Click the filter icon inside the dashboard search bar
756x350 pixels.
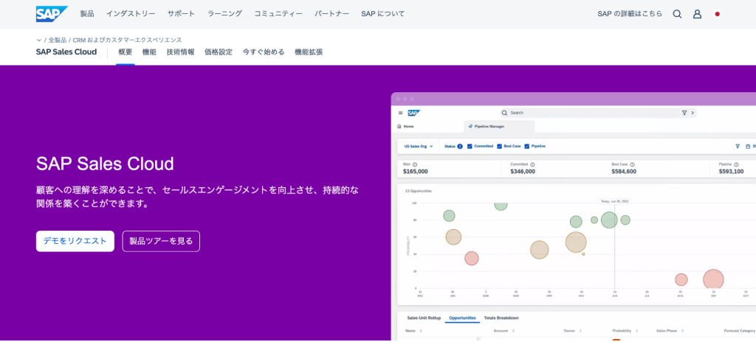click(x=684, y=113)
